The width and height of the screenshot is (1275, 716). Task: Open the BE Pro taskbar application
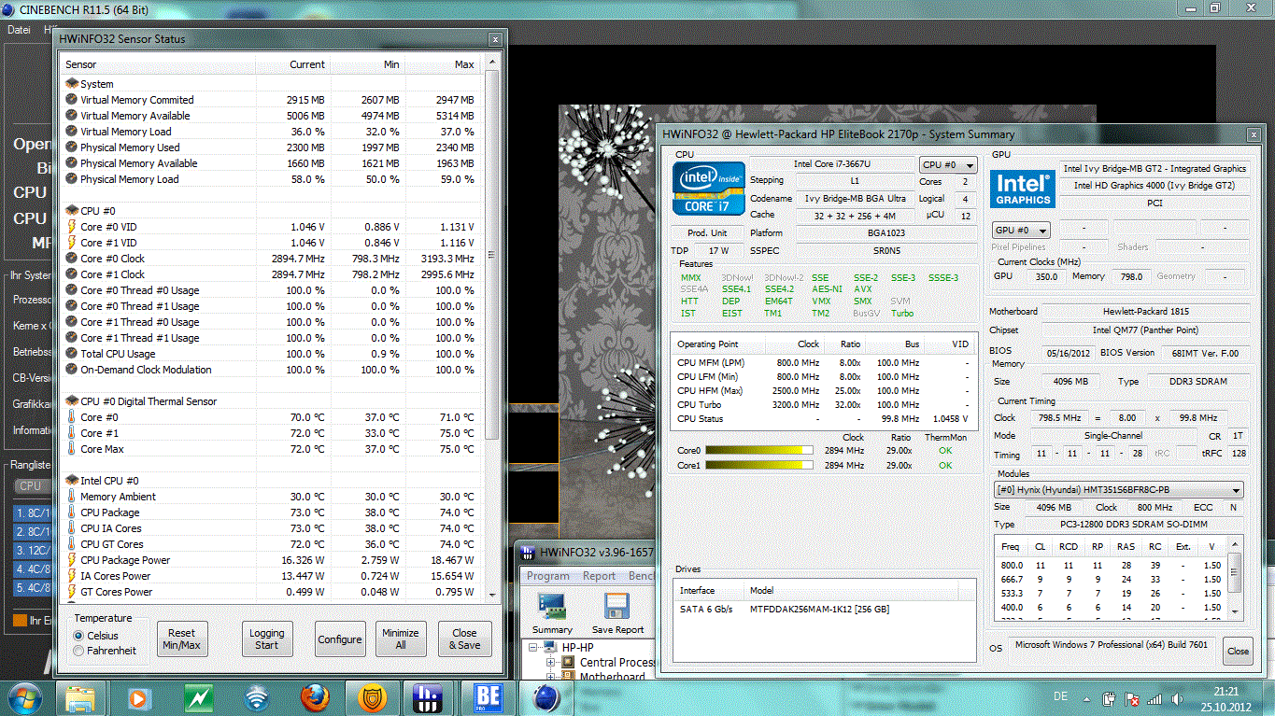[x=488, y=698]
